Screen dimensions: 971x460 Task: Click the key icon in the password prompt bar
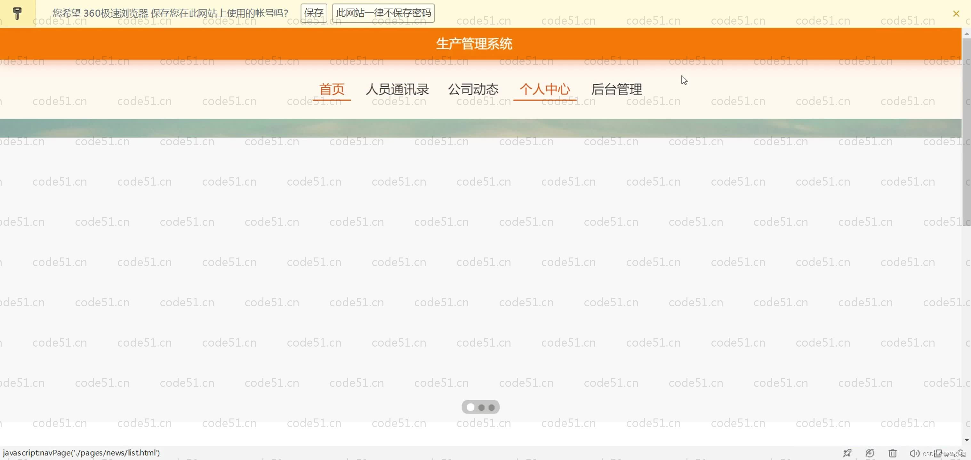coord(17,13)
